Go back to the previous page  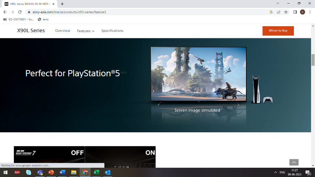[x=5, y=12]
